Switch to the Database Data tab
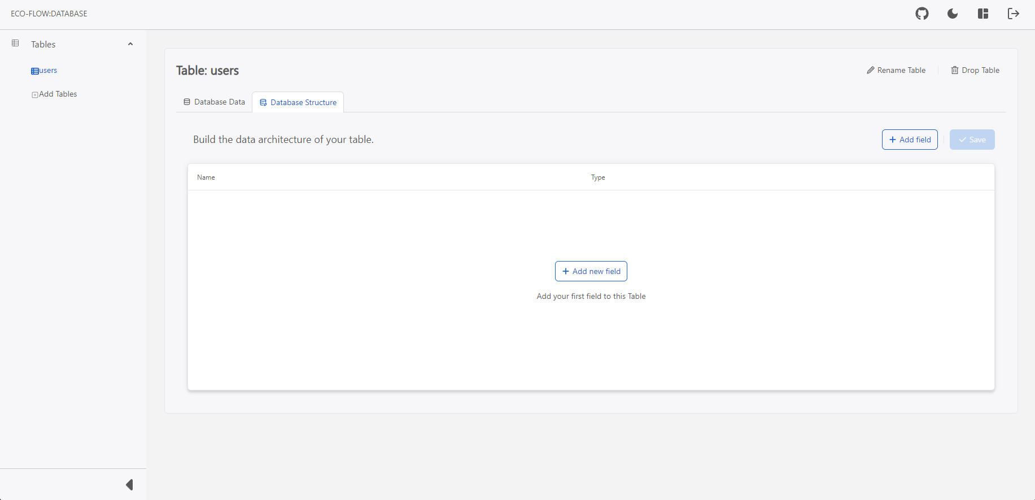This screenshot has height=500, width=1035. click(x=214, y=102)
